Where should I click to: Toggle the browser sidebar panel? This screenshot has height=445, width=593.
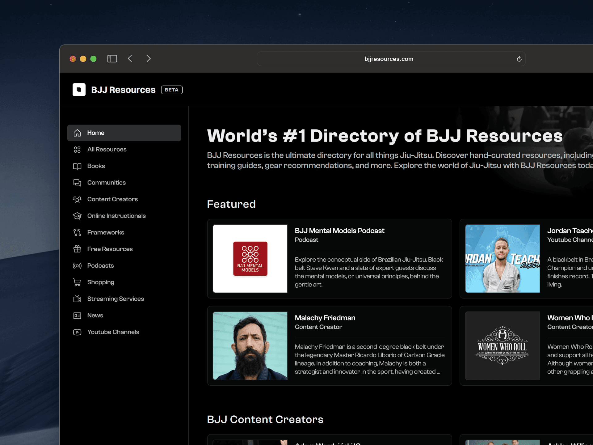[x=112, y=59]
